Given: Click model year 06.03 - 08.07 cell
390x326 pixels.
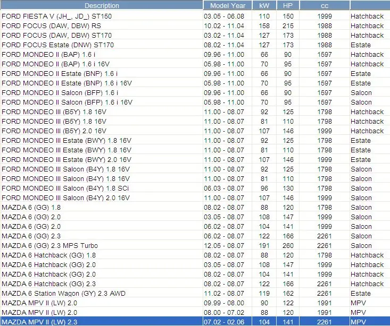Looking at the screenshot, I should [x=228, y=188].
